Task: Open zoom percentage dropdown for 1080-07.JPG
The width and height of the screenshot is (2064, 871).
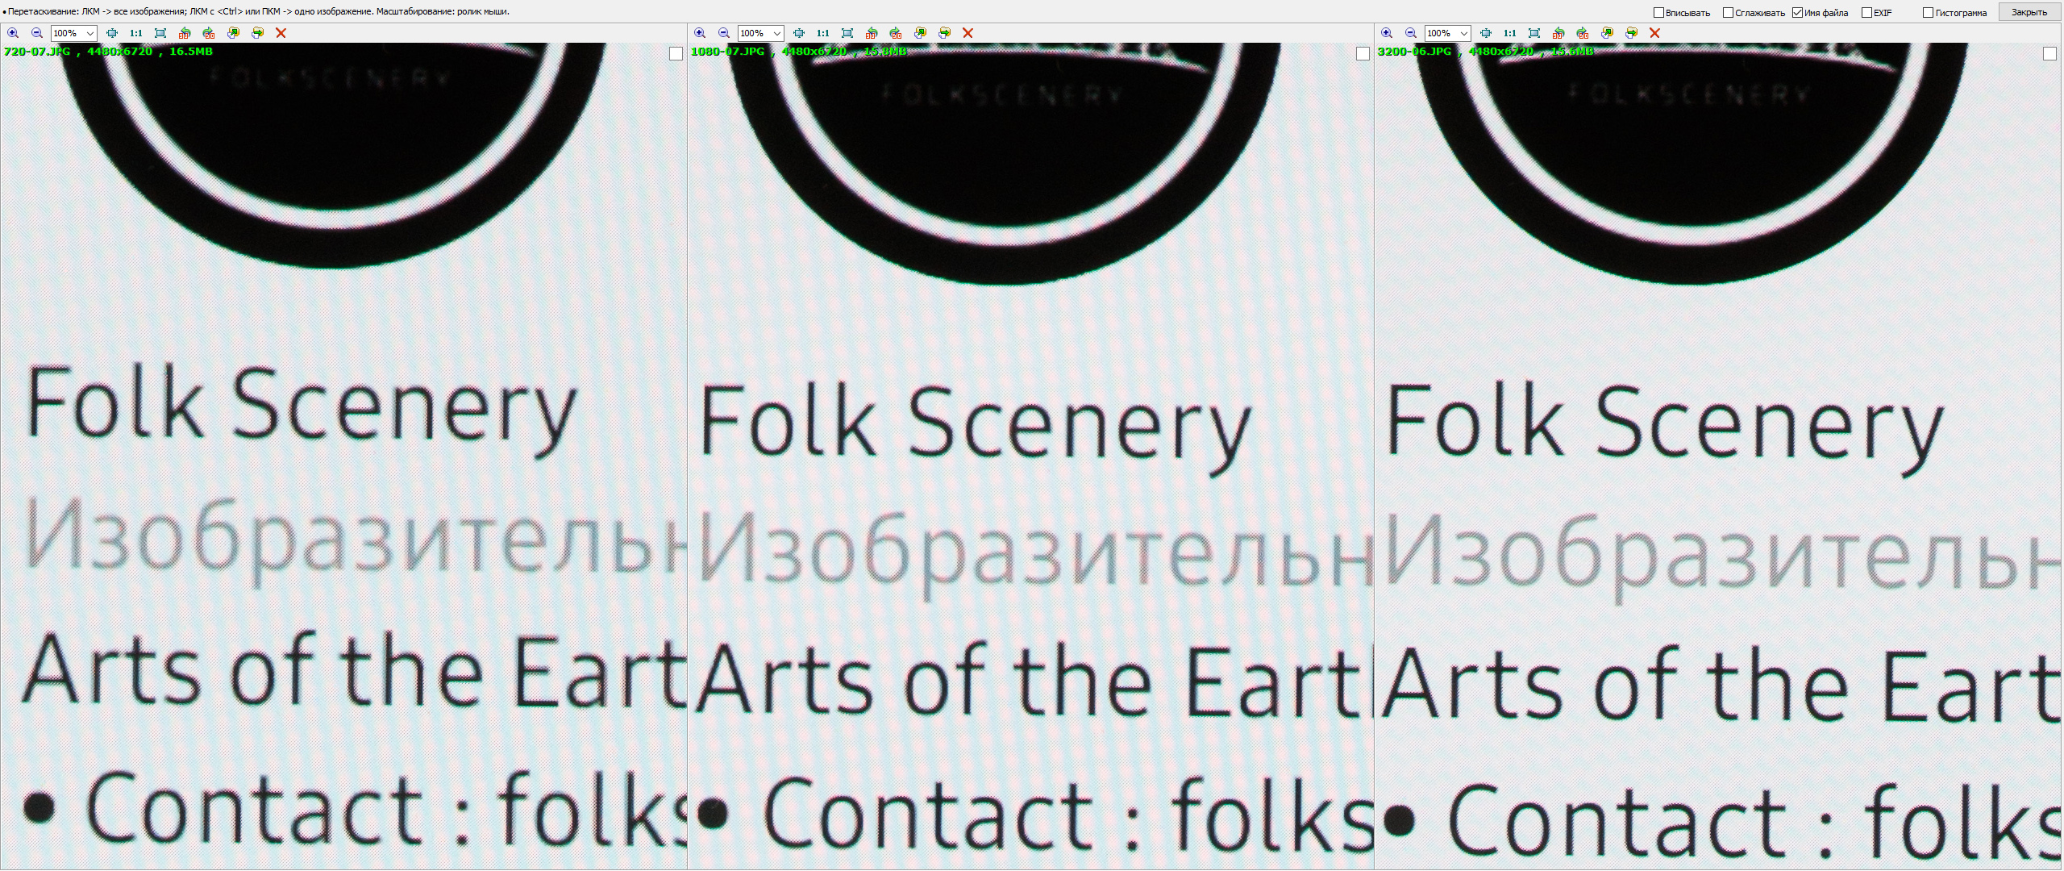Action: 761,33
